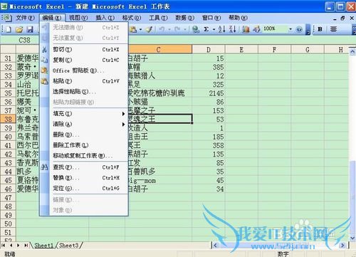Click the cell with text 海贼猎人
The height and width of the screenshot is (257, 356).
coord(160,75)
